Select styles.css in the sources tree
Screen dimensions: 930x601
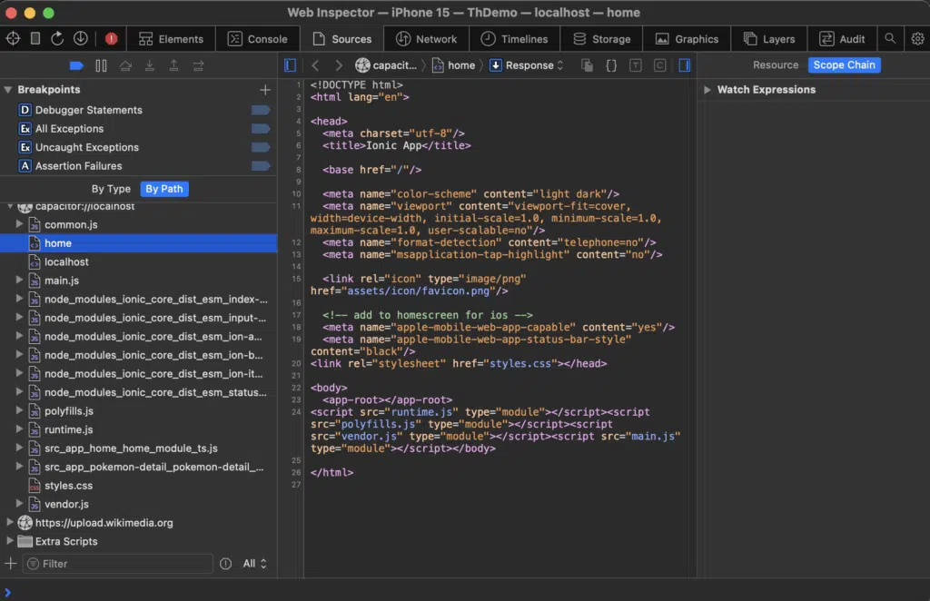pyautogui.click(x=68, y=486)
